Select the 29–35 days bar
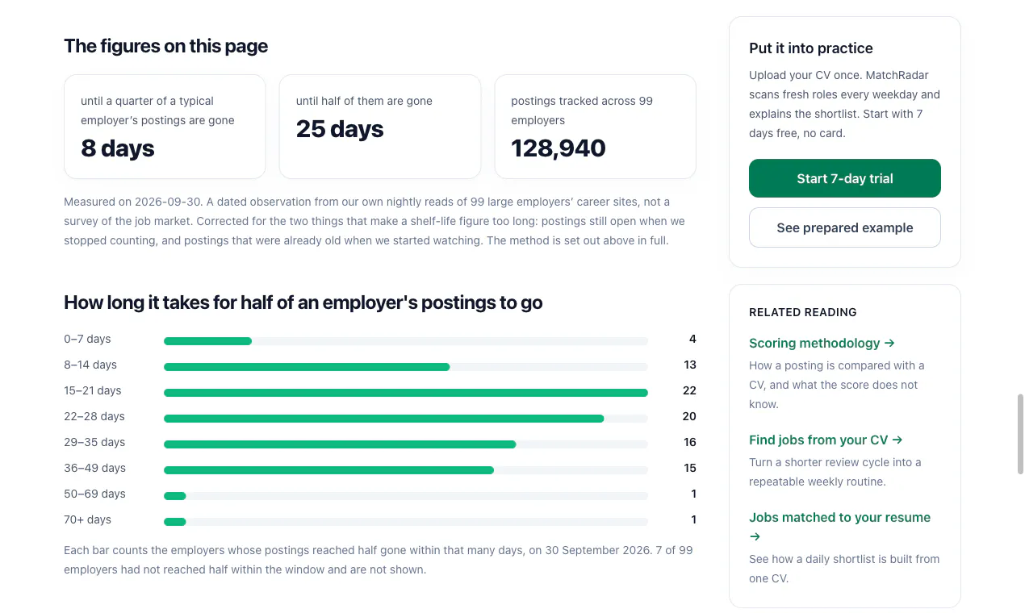The width and height of the screenshot is (1025, 613). (406, 444)
